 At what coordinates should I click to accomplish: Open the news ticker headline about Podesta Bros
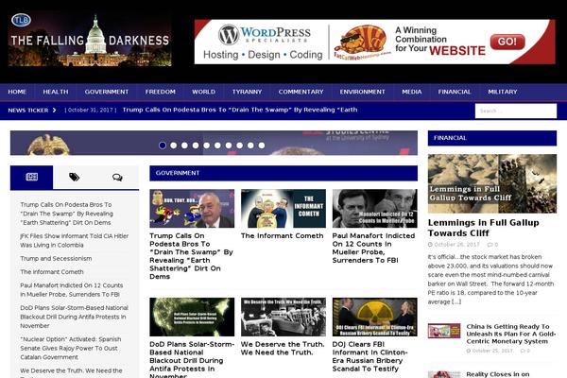[240, 110]
